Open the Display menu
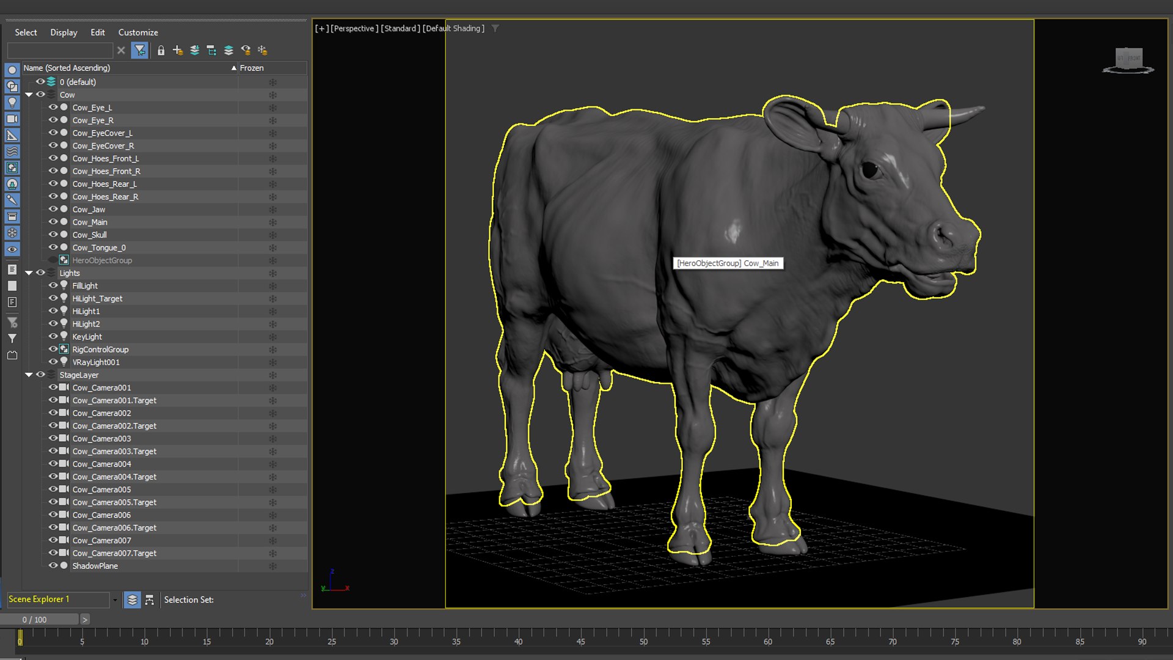 [64, 32]
